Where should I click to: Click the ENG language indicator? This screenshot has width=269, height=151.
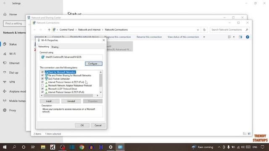click(x=255, y=147)
